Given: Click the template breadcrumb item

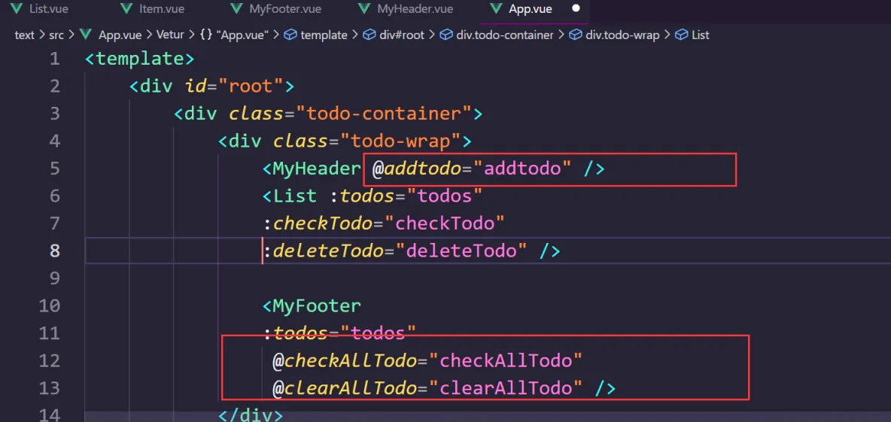Looking at the screenshot, I should coord(324,35).
